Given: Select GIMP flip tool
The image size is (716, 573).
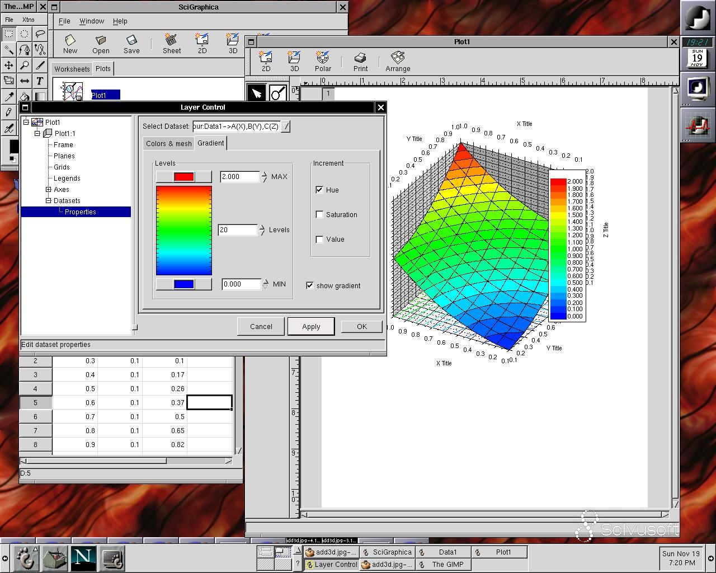Looking at the screenshot, I should pos(24,81).
